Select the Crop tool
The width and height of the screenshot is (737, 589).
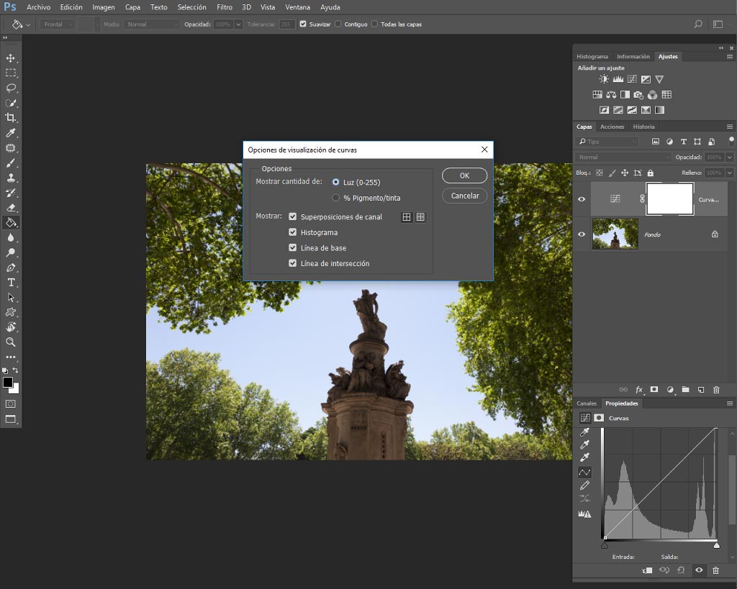[x=10, y=118]
